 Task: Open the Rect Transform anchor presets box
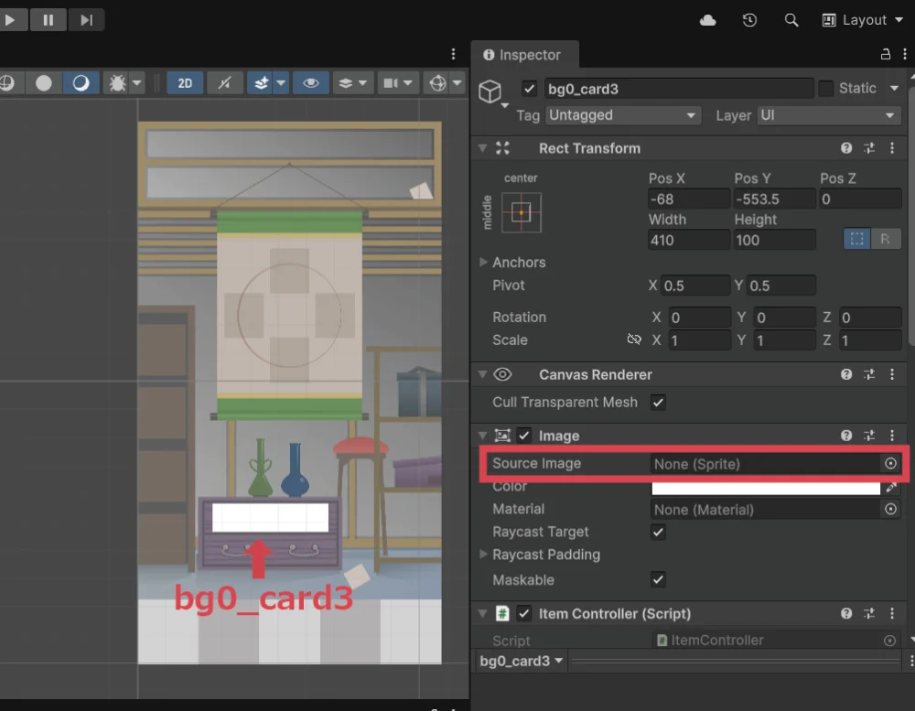[521, 212]
